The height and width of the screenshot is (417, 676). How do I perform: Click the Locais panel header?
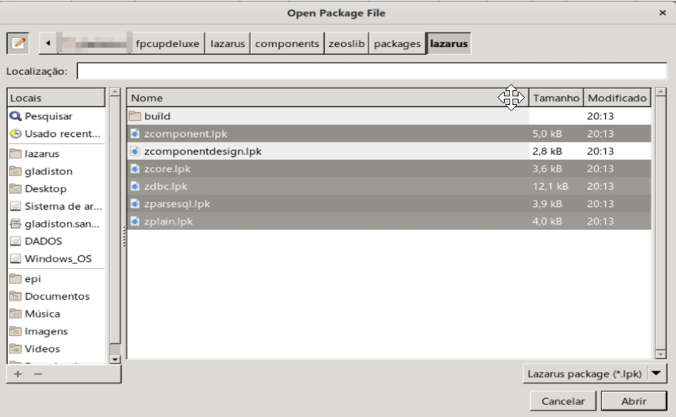coord(56,98)
